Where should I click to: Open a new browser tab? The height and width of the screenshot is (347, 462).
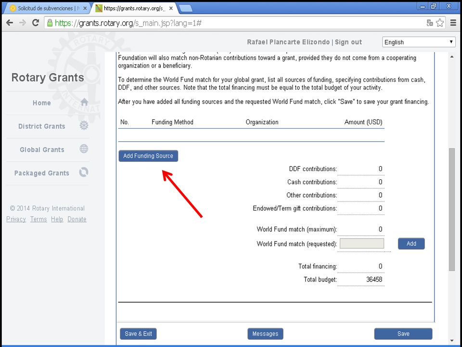186,9
